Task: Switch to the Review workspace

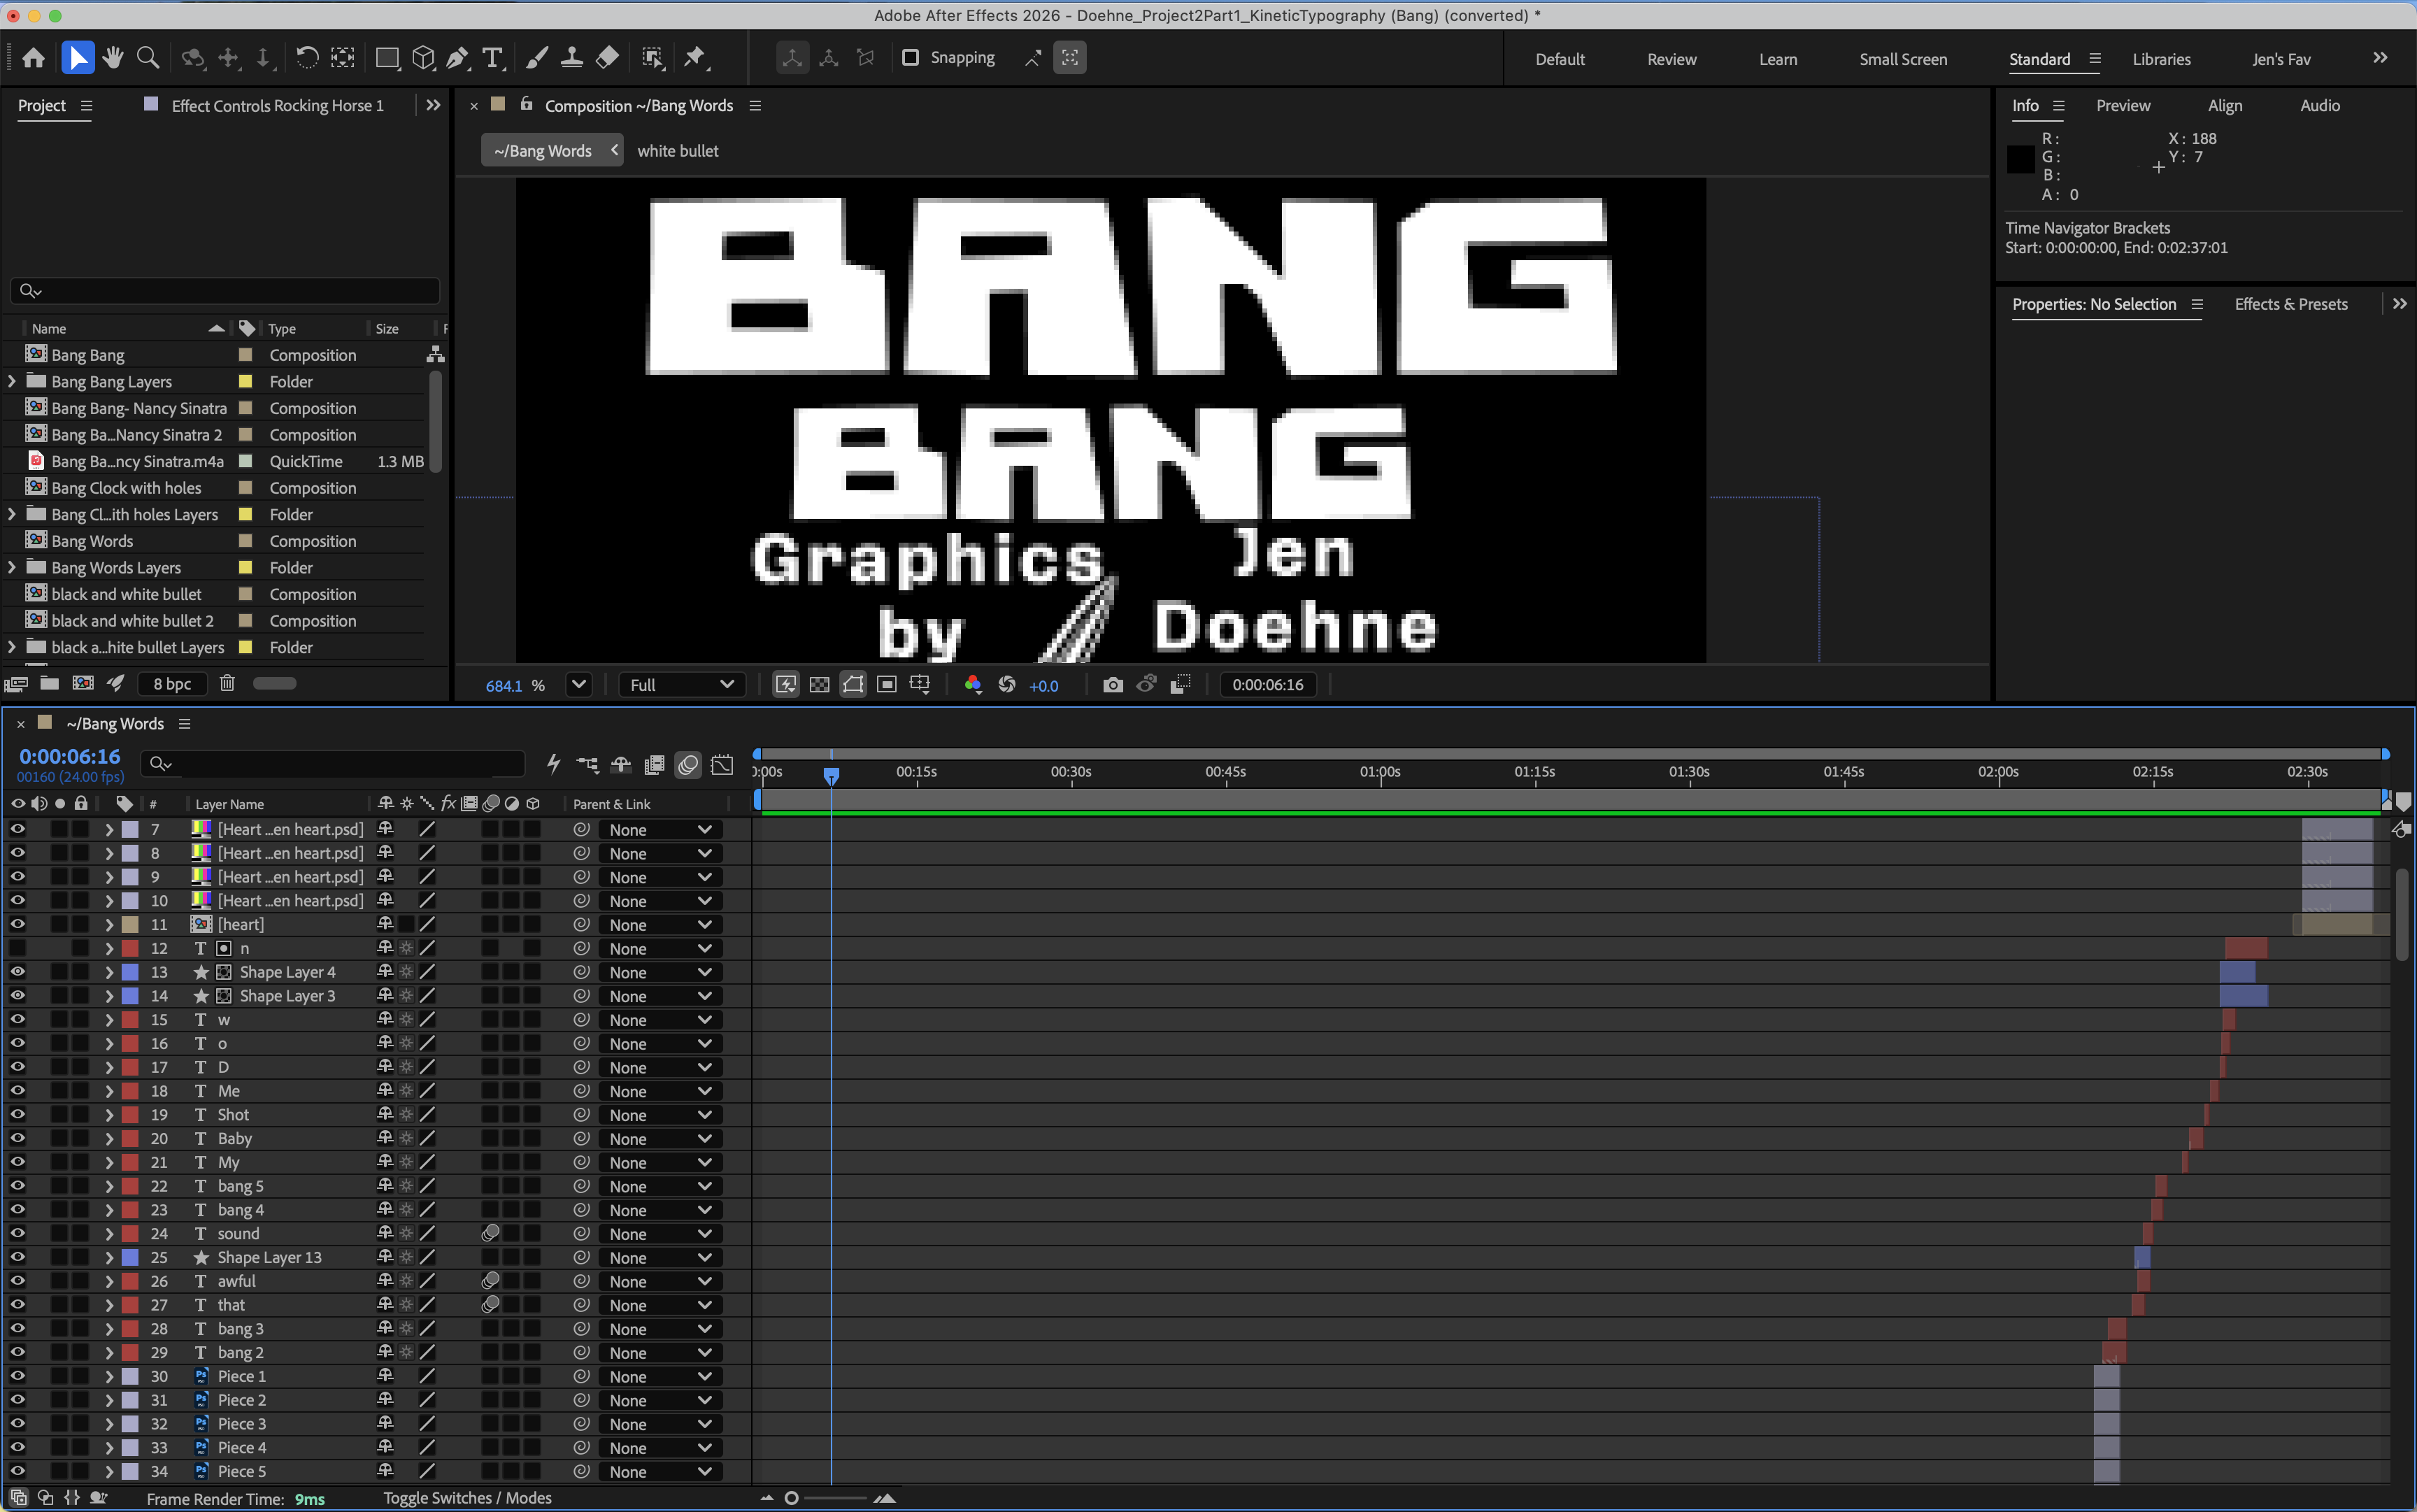Action: point(1671,59)
